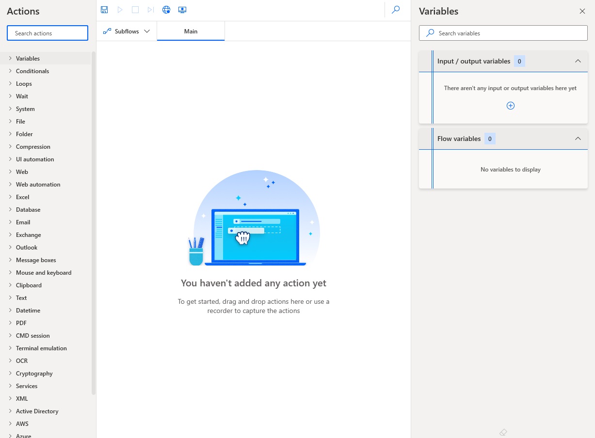Launch the Desktop recorder icon
595x438 pixels.
pos(182,9)
